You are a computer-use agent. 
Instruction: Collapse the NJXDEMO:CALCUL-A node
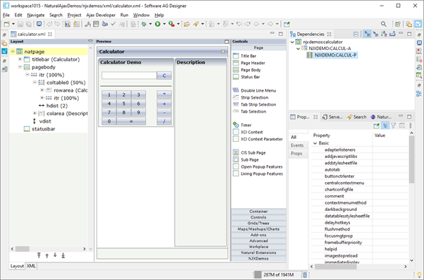click(x=298, y=49)
